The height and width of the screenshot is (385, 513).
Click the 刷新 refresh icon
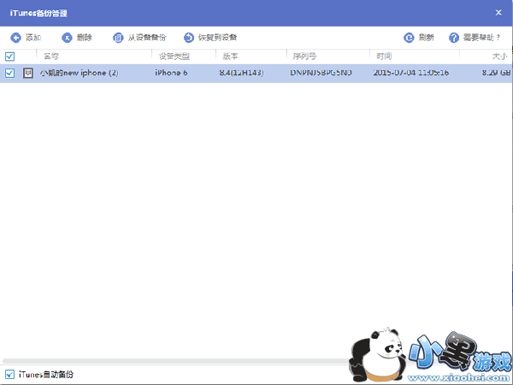(x=409, y=38)
